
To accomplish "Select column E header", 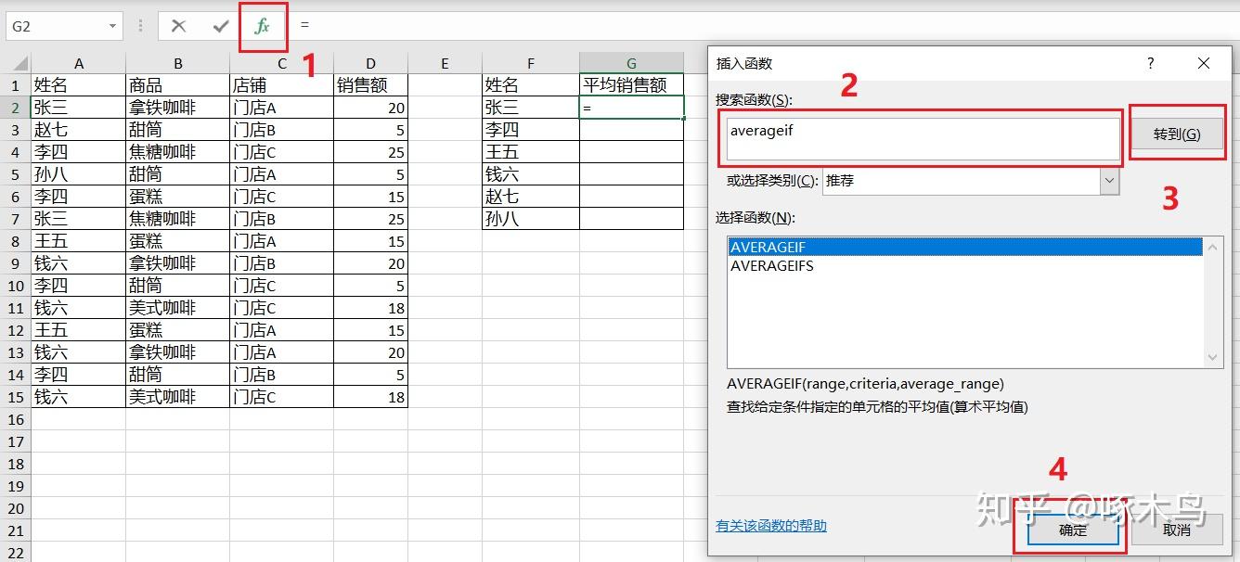I will coord(445,63).
